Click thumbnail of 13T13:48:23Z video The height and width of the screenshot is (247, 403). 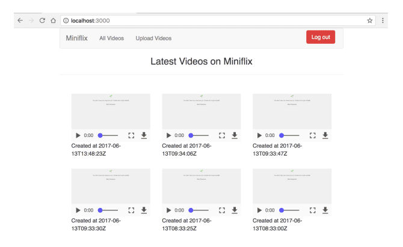pyautogui.click(x=111, y=111)
